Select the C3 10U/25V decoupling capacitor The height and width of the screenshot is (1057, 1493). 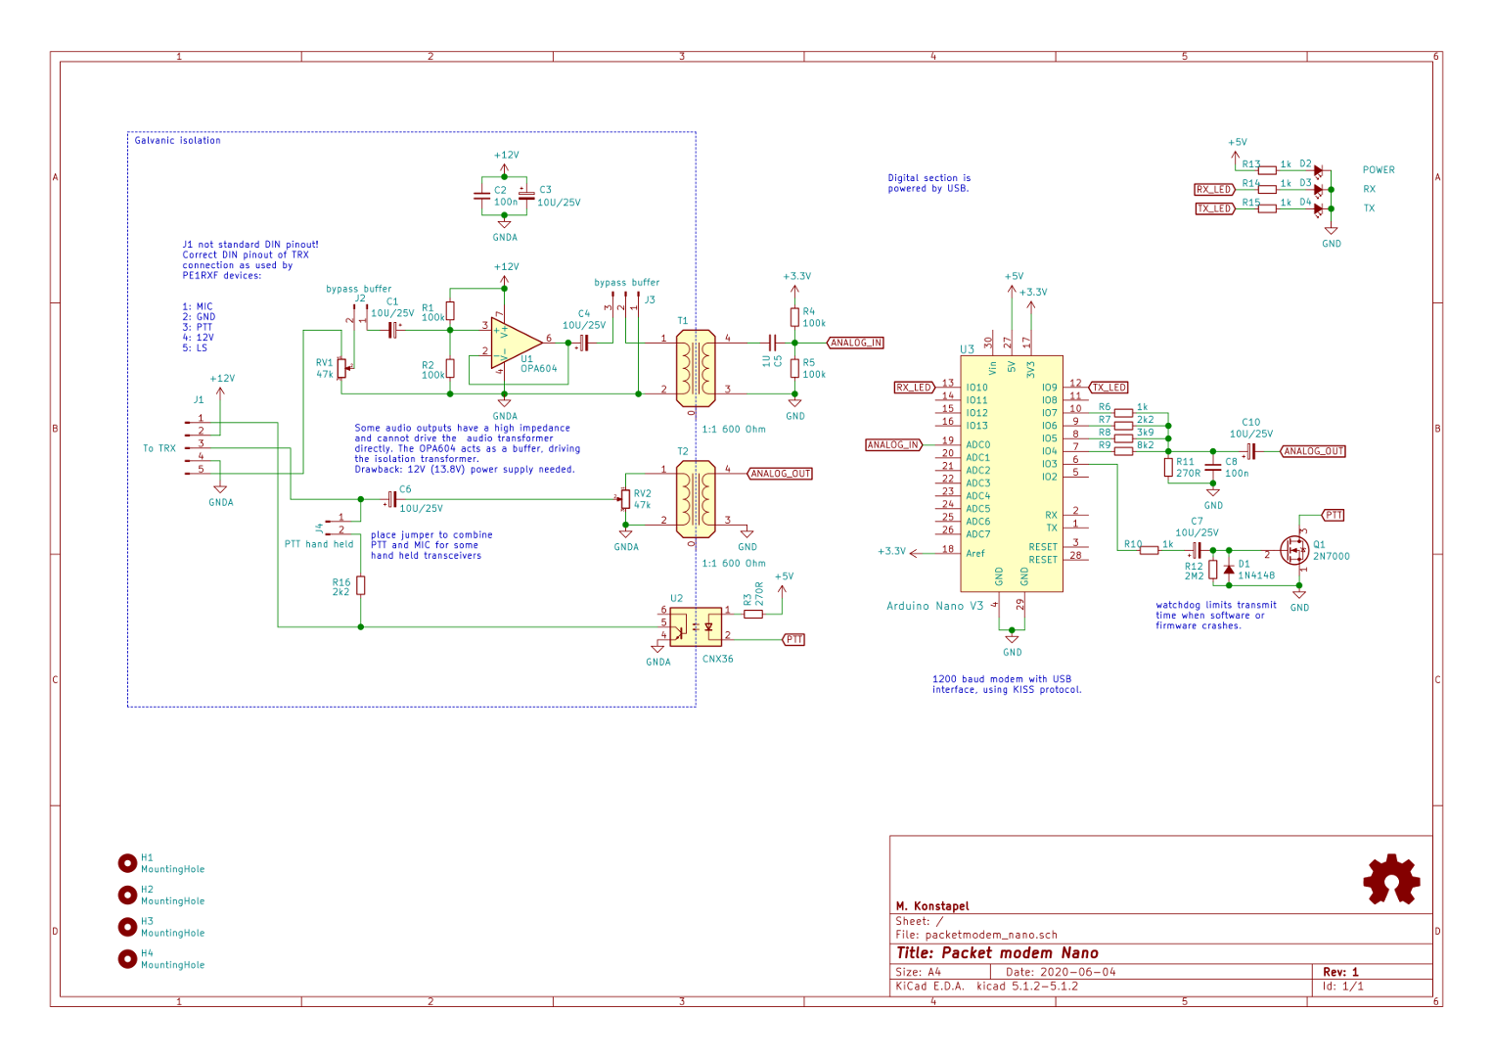pyautogui.click(x=525, y=196)
